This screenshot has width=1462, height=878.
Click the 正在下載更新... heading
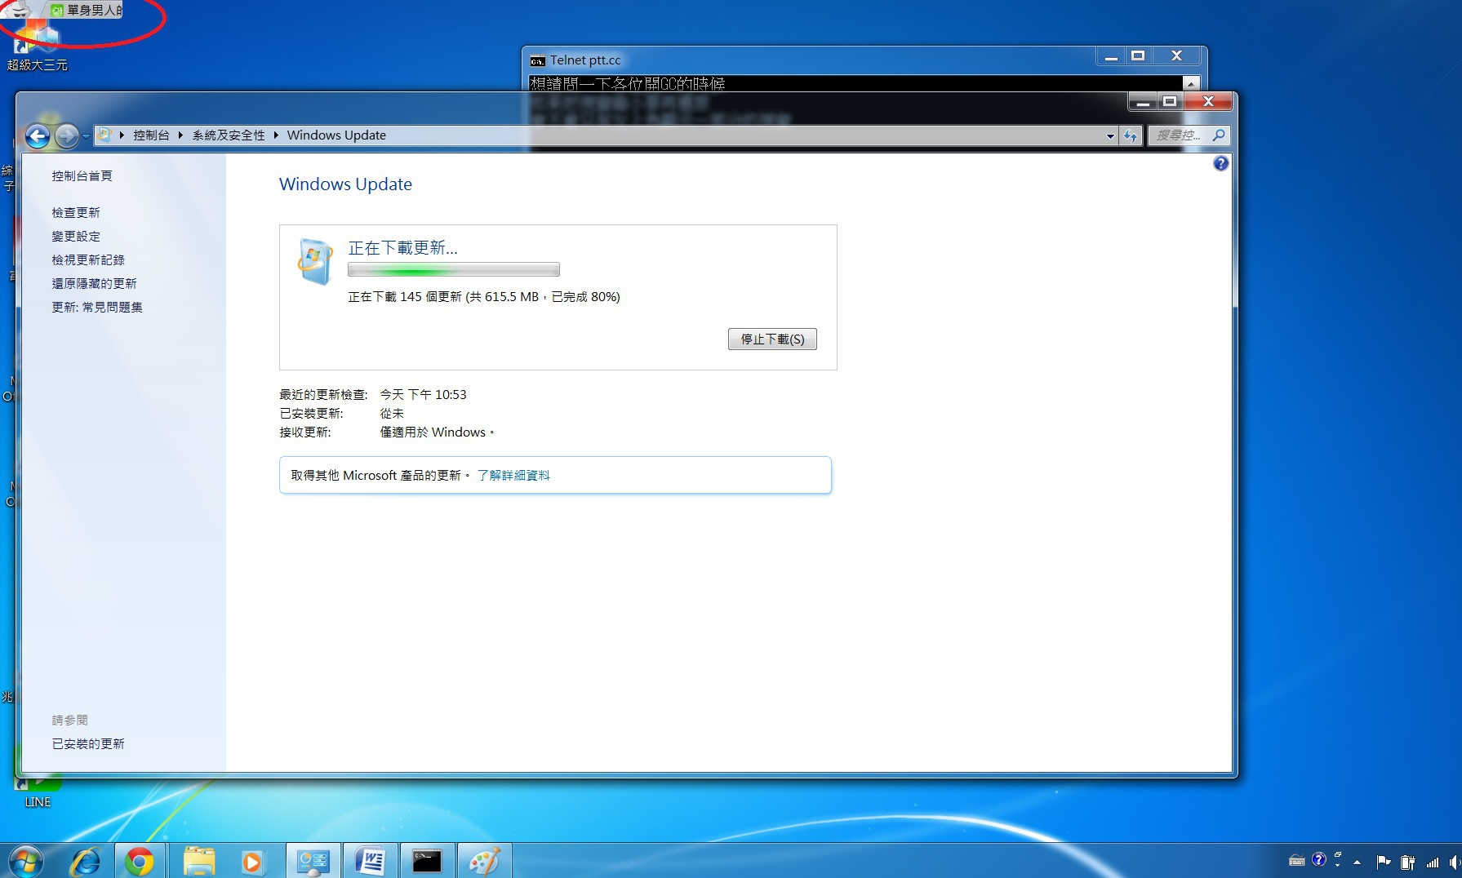[402, 248]
